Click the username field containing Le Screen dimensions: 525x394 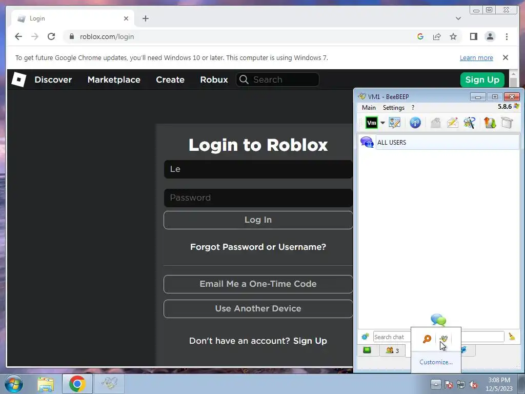tap(258, 169)
